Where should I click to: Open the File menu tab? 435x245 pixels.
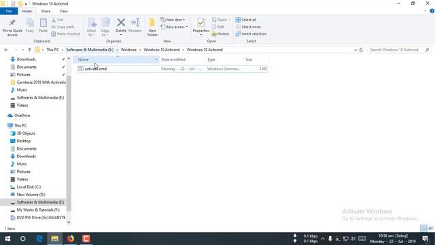pyautogui.click(x=9, y=11)
